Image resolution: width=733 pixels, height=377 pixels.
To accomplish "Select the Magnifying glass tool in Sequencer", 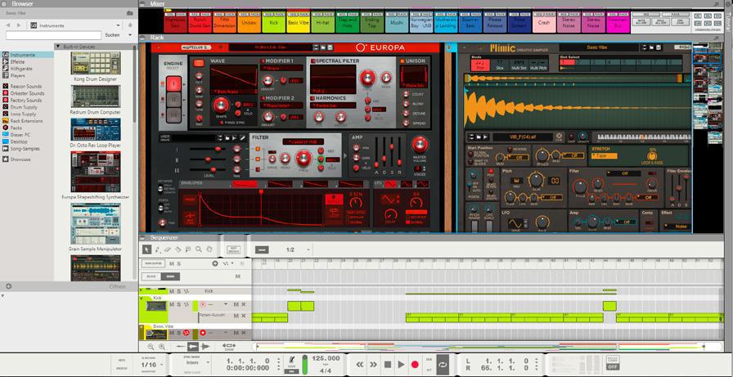I will [x=199, y=249].
